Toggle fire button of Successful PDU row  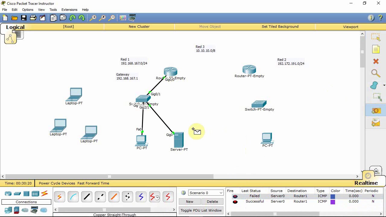[235, 202]
